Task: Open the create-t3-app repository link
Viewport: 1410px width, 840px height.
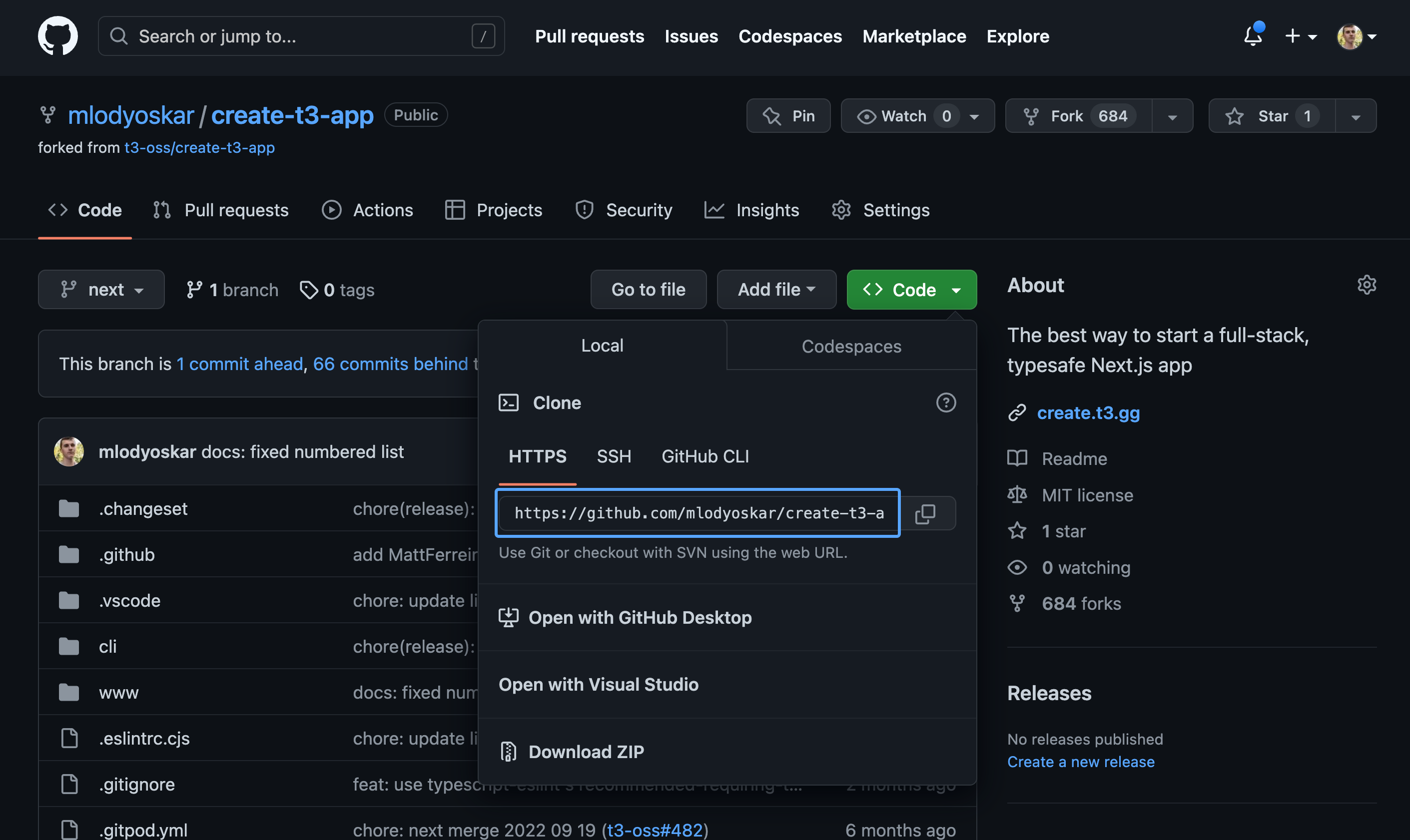Action: 292,115
